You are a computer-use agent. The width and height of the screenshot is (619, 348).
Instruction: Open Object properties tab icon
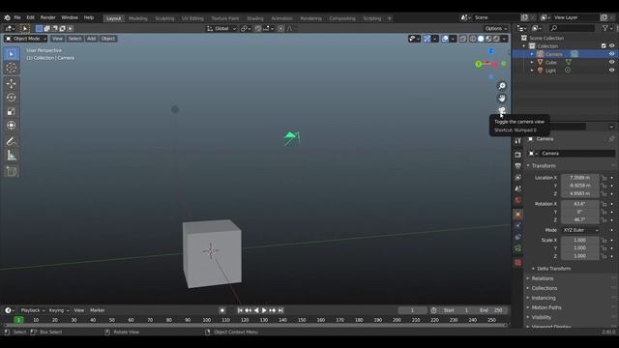click(x=518, y=215)
